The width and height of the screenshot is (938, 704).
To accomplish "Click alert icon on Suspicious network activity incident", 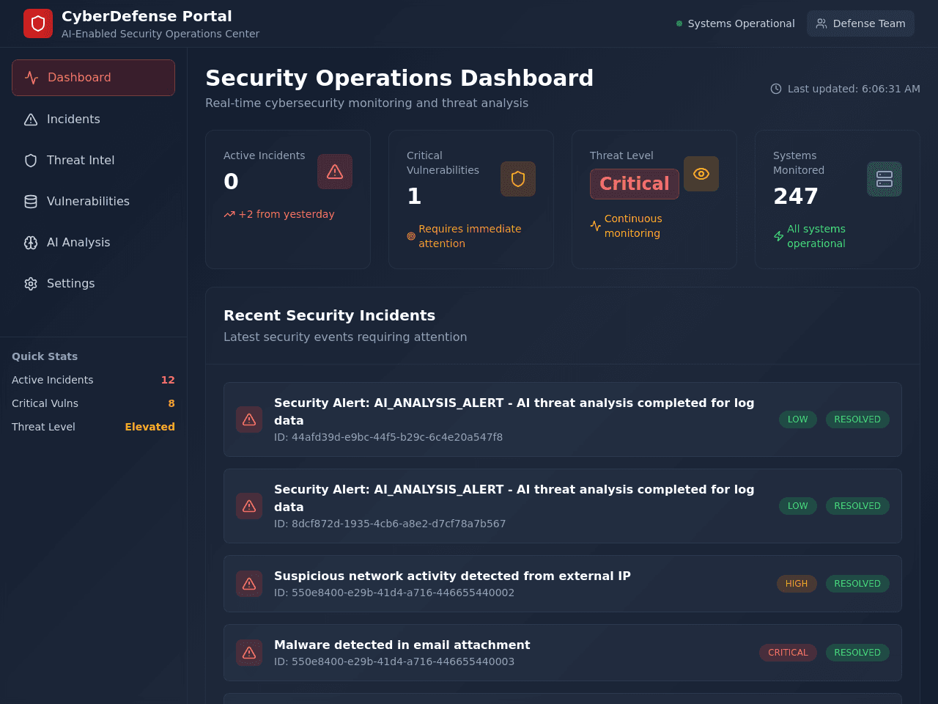I will point(249,584).
